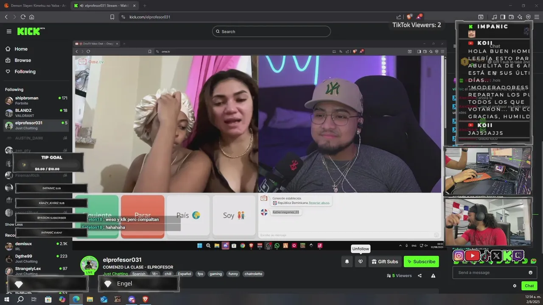The width and height of the screenshot is (543, 305).
Task: Open Outlook from taskbar
Action: pyautogui.click(x=104, y=299)
